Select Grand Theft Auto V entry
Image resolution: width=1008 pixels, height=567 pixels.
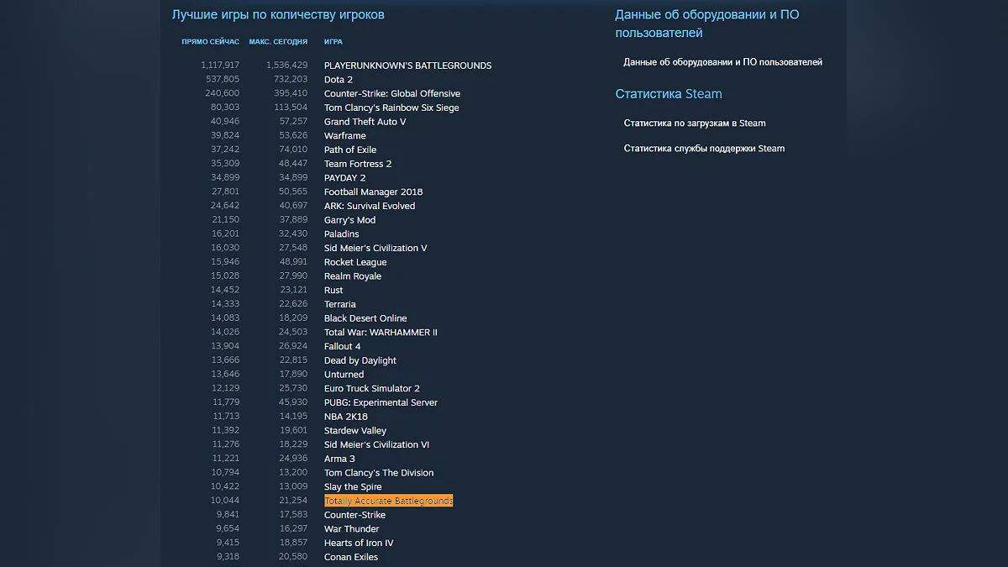(x=365, y=122)
